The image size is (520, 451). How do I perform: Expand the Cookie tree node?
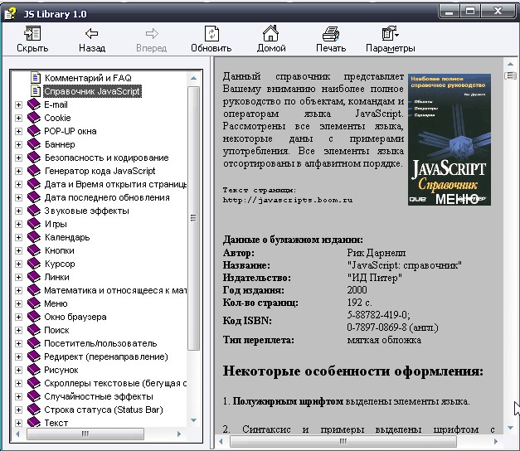(18, 118)
